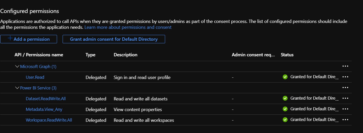
Task: Click Granted status text in User.Read row
Action: (x=314, y=77)
